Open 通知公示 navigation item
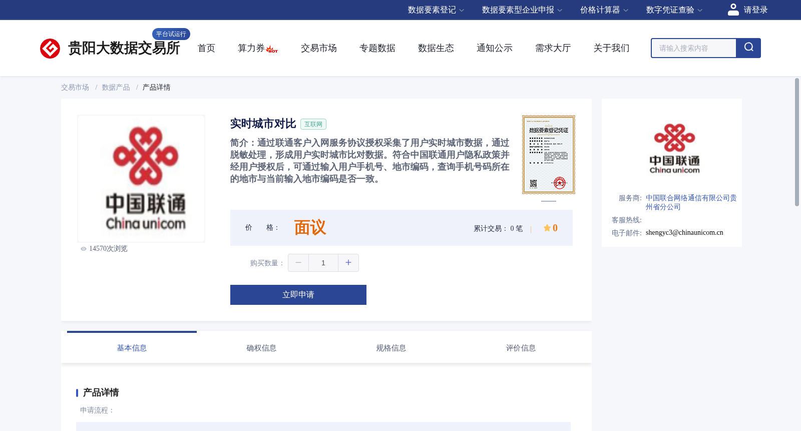 (495, 48)
